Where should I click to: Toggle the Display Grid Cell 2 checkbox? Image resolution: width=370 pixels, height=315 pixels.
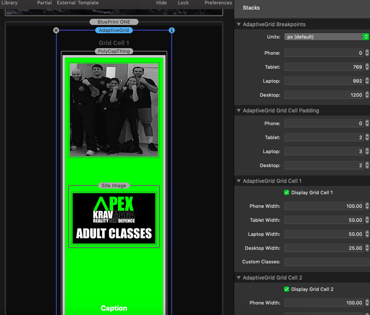coord(287,289)
